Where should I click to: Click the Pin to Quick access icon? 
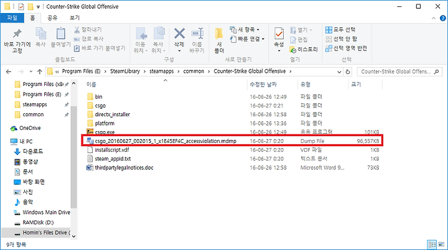point(17,34)
